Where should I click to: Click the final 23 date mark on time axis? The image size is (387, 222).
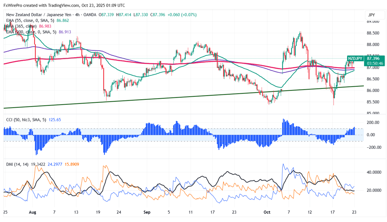point(354,212)
